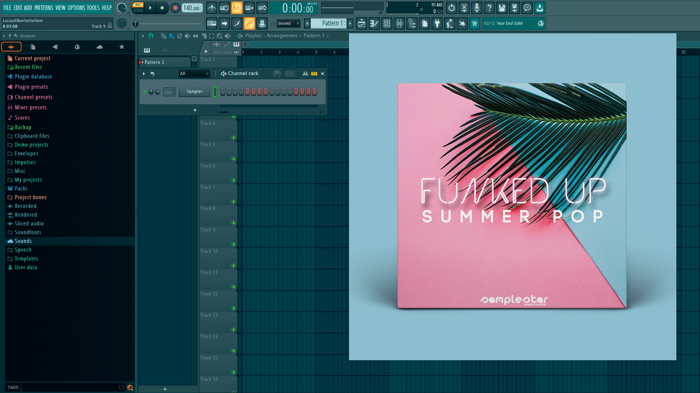Select the playlist Paint brush tool
The width and height of the screenshot is (700, 393).
pyautogui.click(x=171, y=36)
